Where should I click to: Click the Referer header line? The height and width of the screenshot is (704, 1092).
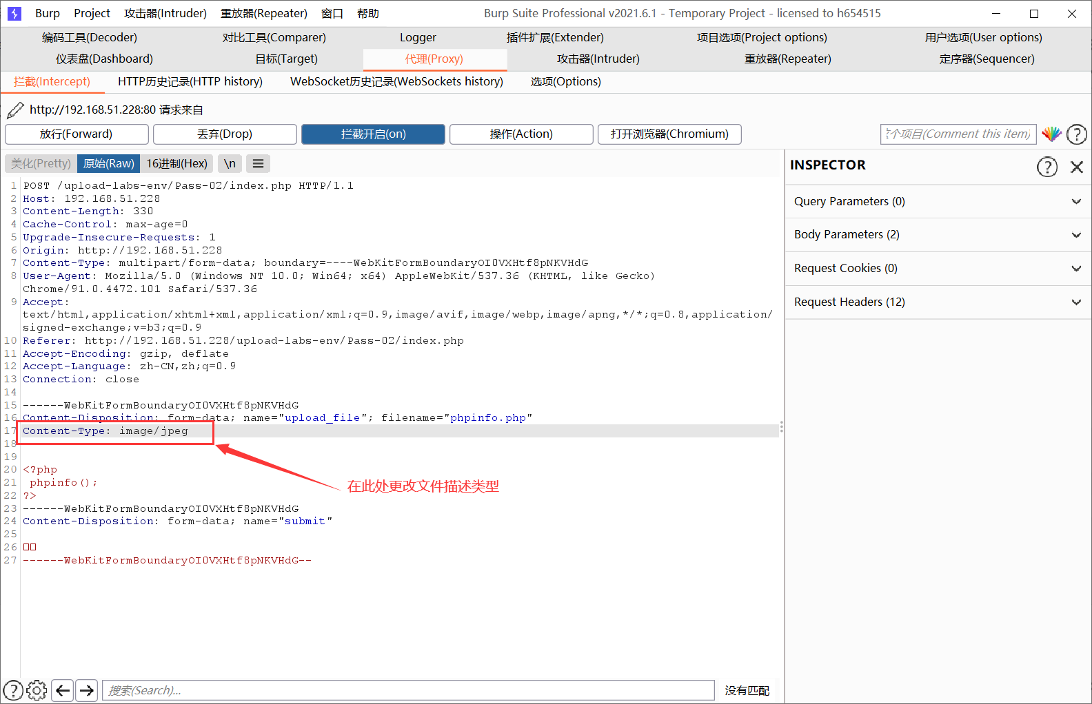pyautogui.click(x=243, y=341)
